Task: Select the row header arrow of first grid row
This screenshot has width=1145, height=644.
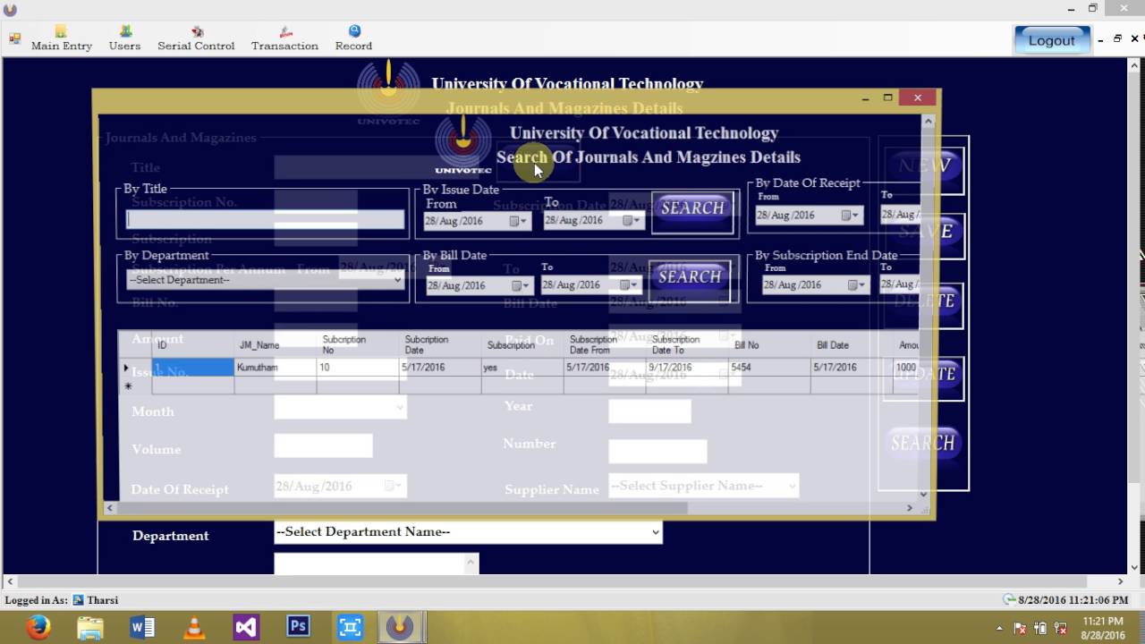Action: point(135,368)
